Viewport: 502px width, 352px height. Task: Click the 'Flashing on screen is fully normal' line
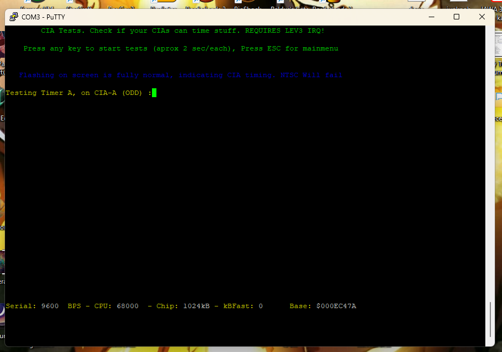coord(180,75)
